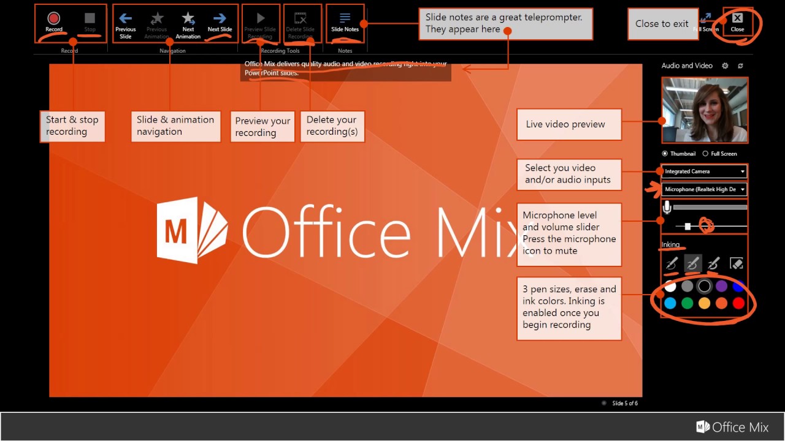
Task: Choose the white ink color
Action: click(670, 286)
